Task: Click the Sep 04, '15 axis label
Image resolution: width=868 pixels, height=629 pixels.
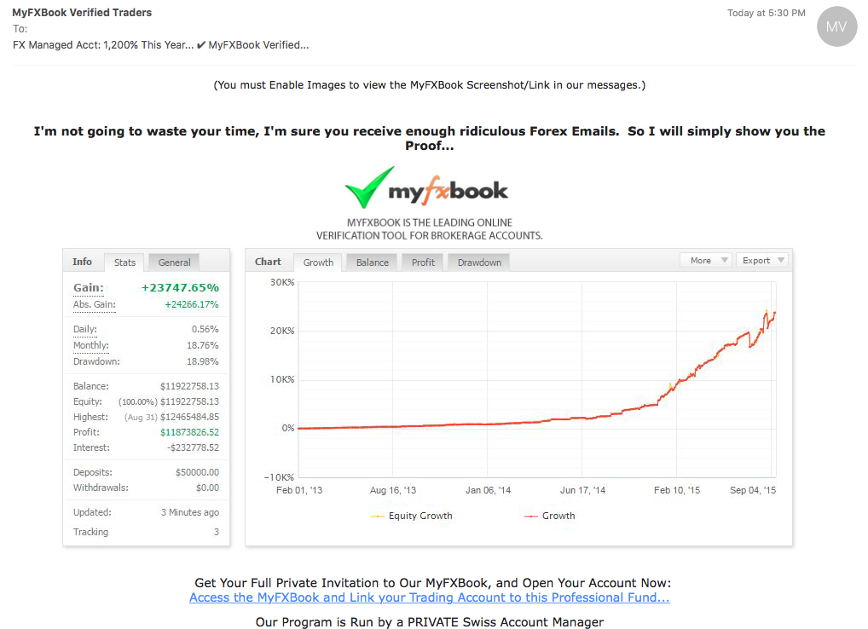Action: 753,490
